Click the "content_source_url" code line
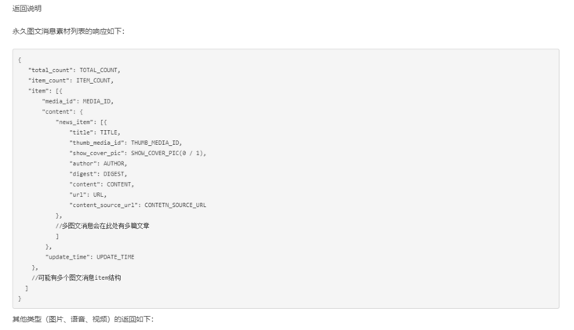 coord(138,205)
